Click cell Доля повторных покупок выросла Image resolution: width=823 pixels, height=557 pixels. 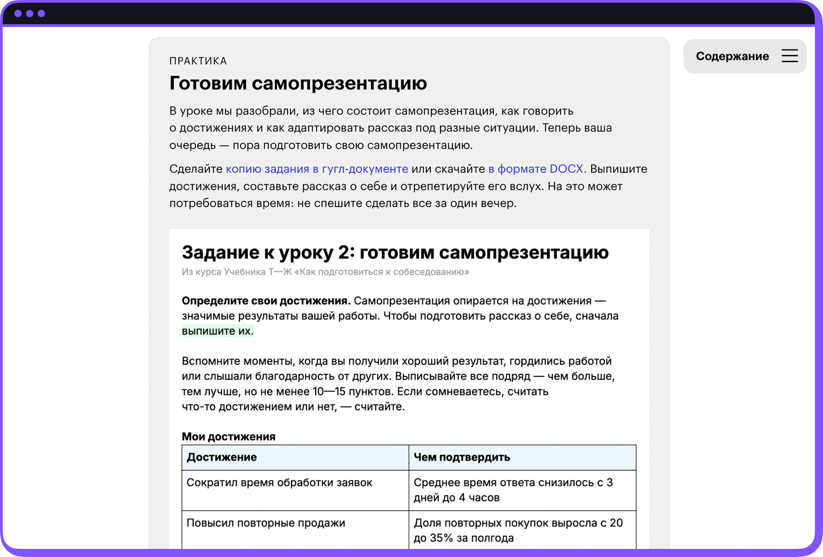pyautogui.click(x=522, y=530)
